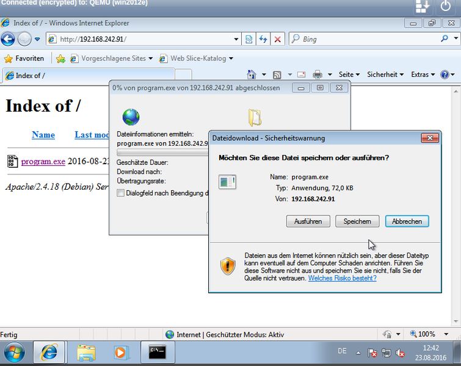Open the Extras menu
This screenshot has height=366, width=461.
[x=423, y=74]
